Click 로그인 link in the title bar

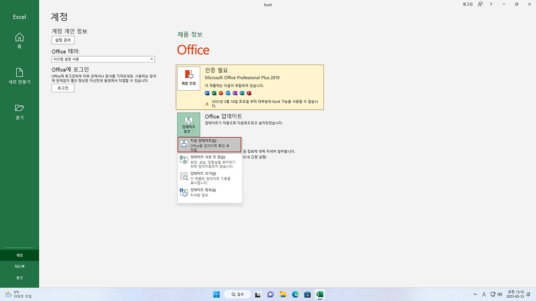click(x=468, y=4)
